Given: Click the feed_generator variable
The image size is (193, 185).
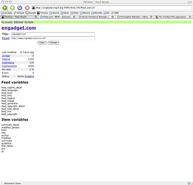Looking at the screenshot, I should coord(10,104).
